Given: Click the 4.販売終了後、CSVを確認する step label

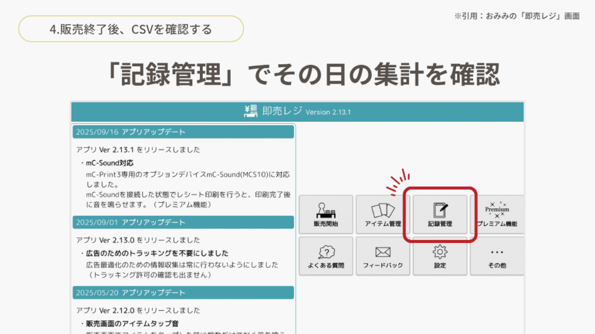Looking at the screenshot, I should (x=131, y=29).
